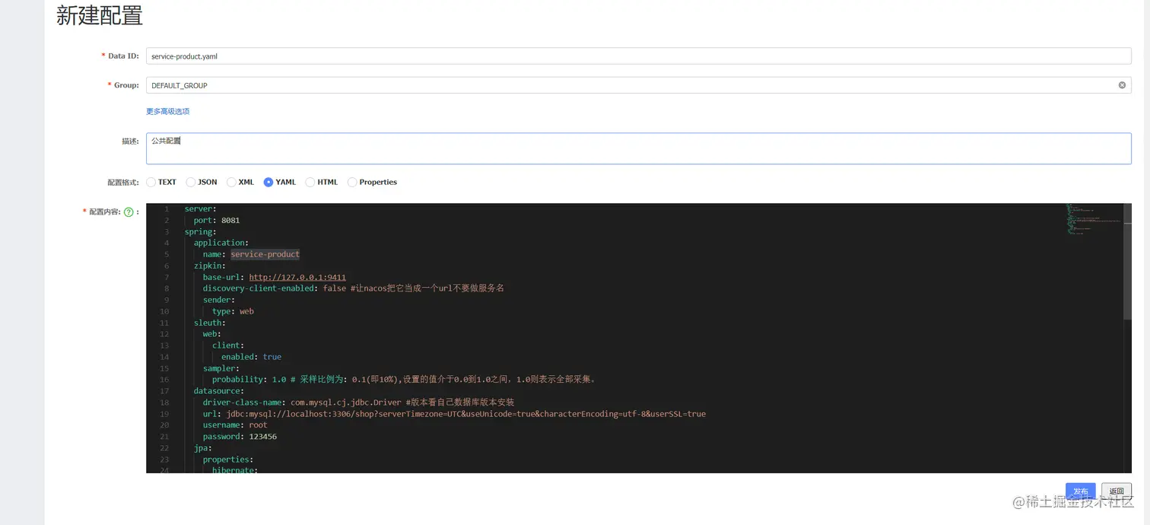Click the 'jpa:' line

pos(202,448)
